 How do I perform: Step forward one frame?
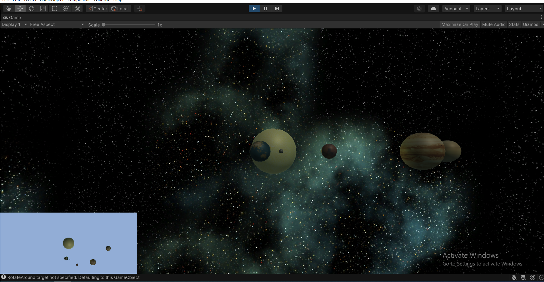coord(277,9)
